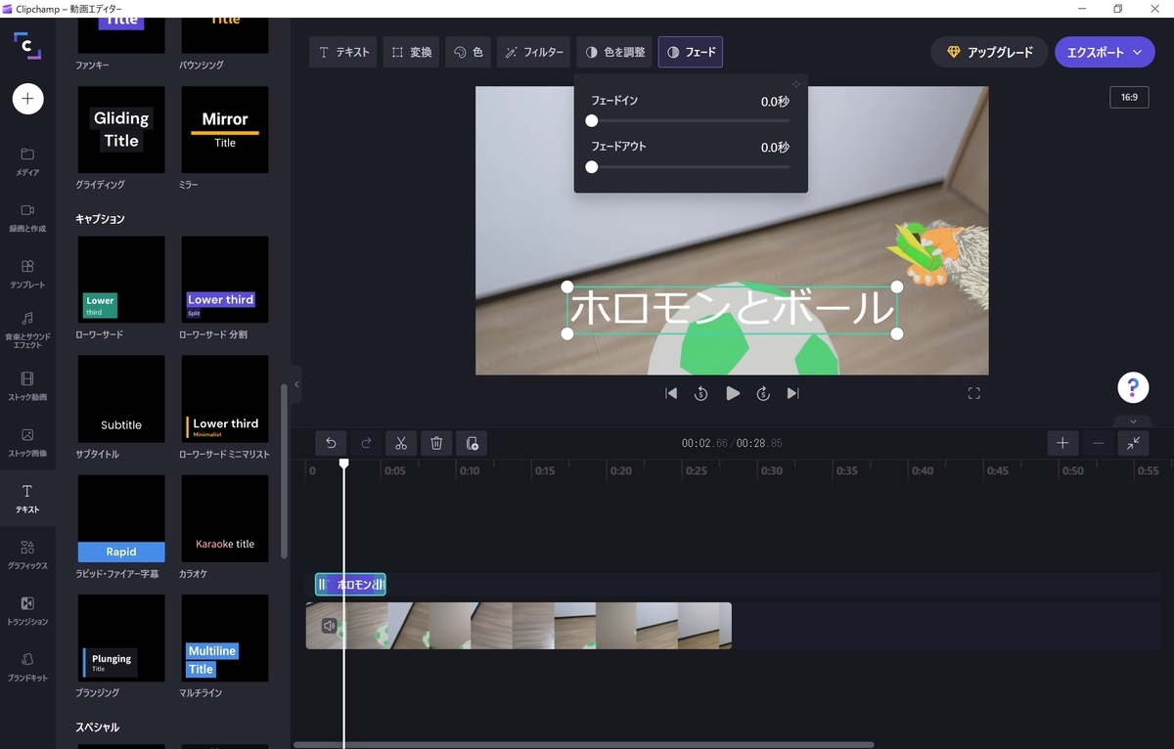Choose the Karaoke title カラオケ style
The image size is (1174, 749).
coord(225,518)
